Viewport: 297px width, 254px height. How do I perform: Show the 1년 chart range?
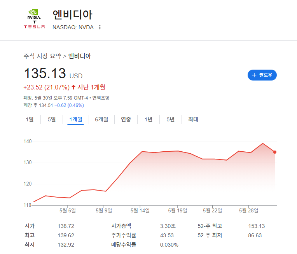click(x=148, y=119)
